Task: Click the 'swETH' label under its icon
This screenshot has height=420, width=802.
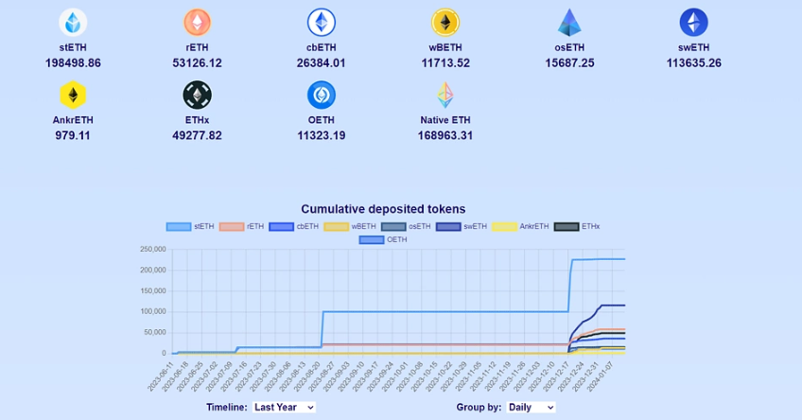Action: [693, 47]
